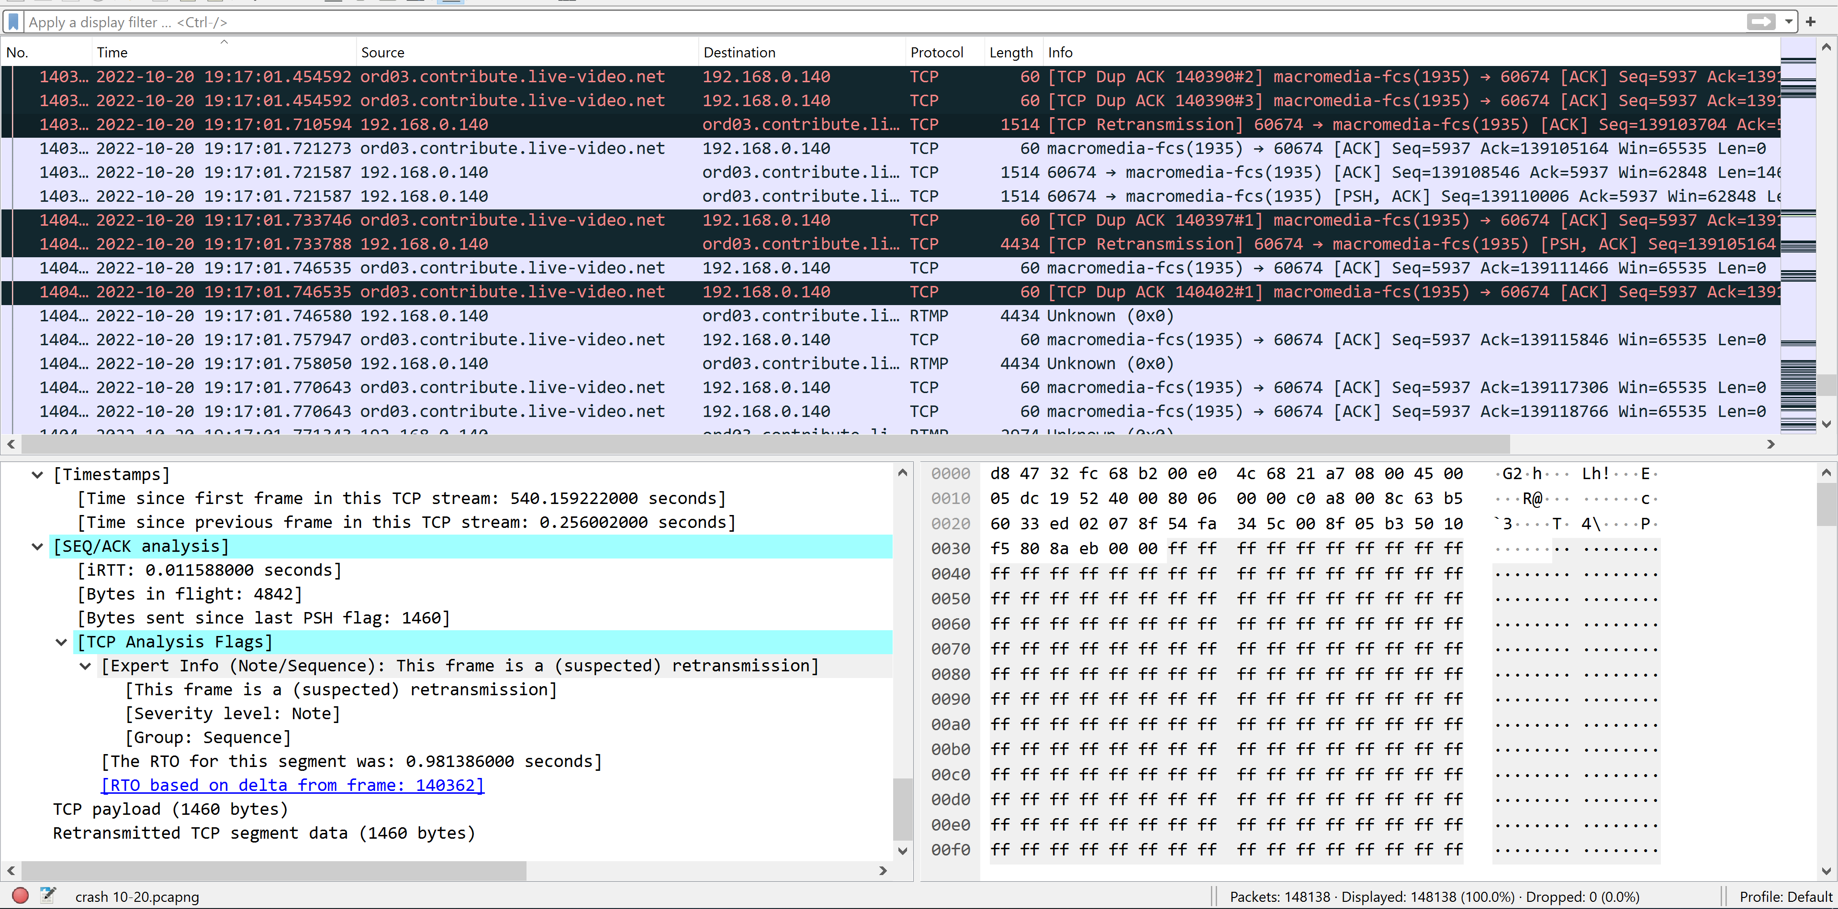Select Time since previous frame row
The image size is (1838, 909).
pos(407,523)
